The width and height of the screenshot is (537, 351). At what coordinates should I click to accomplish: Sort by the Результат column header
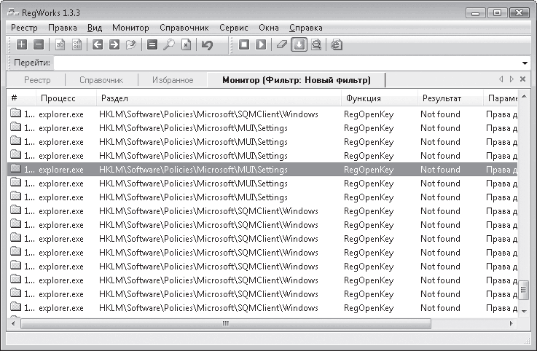441,98
